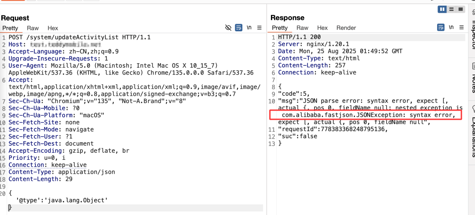Switch Request view to Pretty tab
Viewport: 475px width, 215px height.
pos(10,28)
